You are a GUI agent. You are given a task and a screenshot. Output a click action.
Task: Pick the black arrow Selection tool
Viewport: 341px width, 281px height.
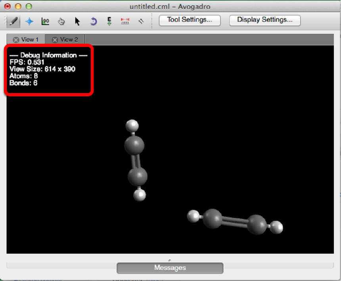pos(77,21)
